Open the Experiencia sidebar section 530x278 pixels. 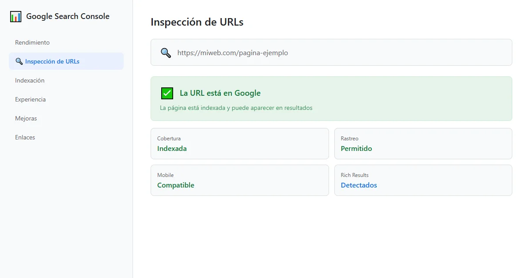pyautogui.click(x=66, y=99)
